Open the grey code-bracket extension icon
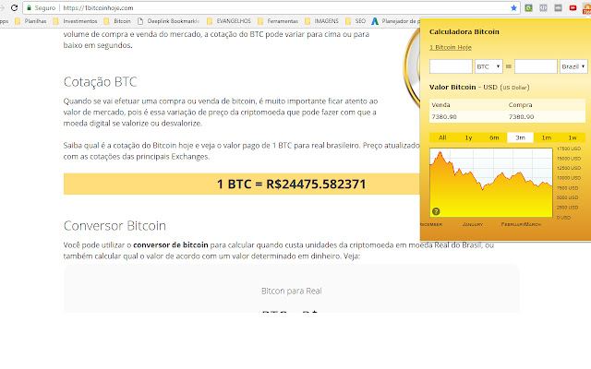The image size is (591, 369). click(x=543, y=7)
